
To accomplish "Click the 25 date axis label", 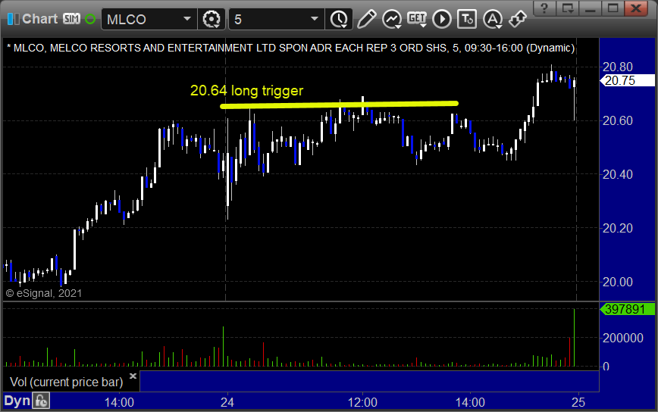I will (578, 402).
